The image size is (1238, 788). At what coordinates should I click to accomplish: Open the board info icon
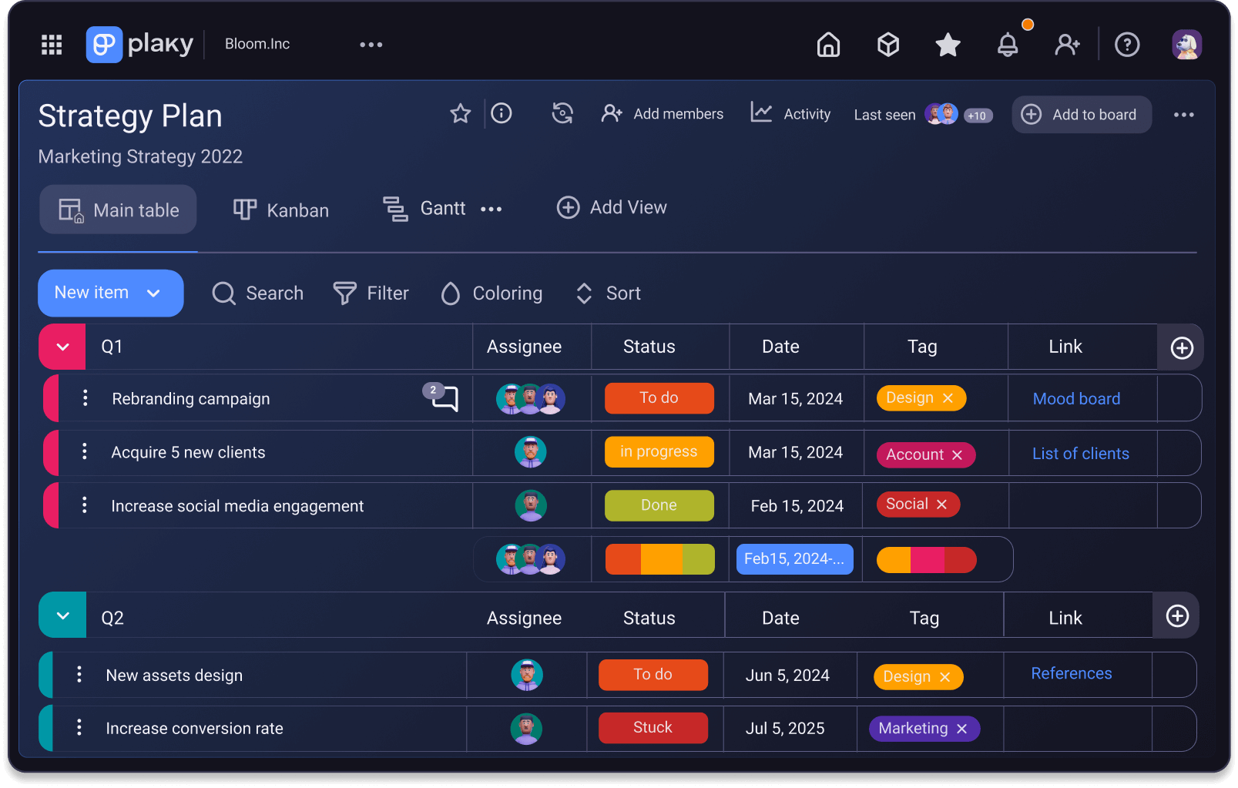coord(501,113)
